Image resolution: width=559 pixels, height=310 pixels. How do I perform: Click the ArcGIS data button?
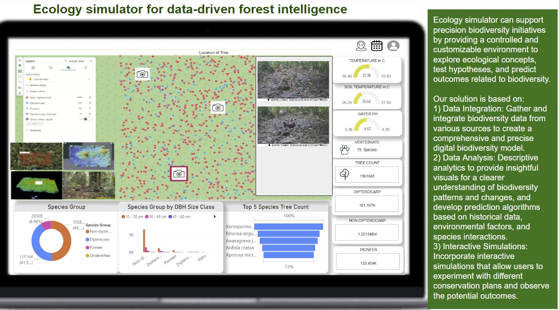click(74, 61)
